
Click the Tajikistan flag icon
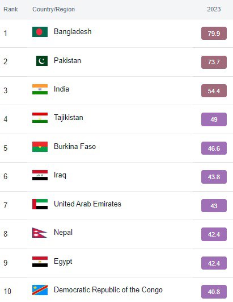click(x=40, y=118)
